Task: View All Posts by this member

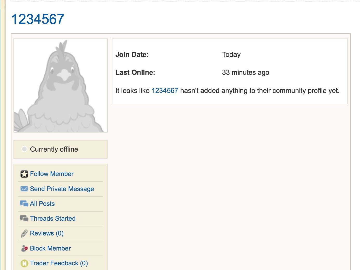Action: [x=42, y=204]
